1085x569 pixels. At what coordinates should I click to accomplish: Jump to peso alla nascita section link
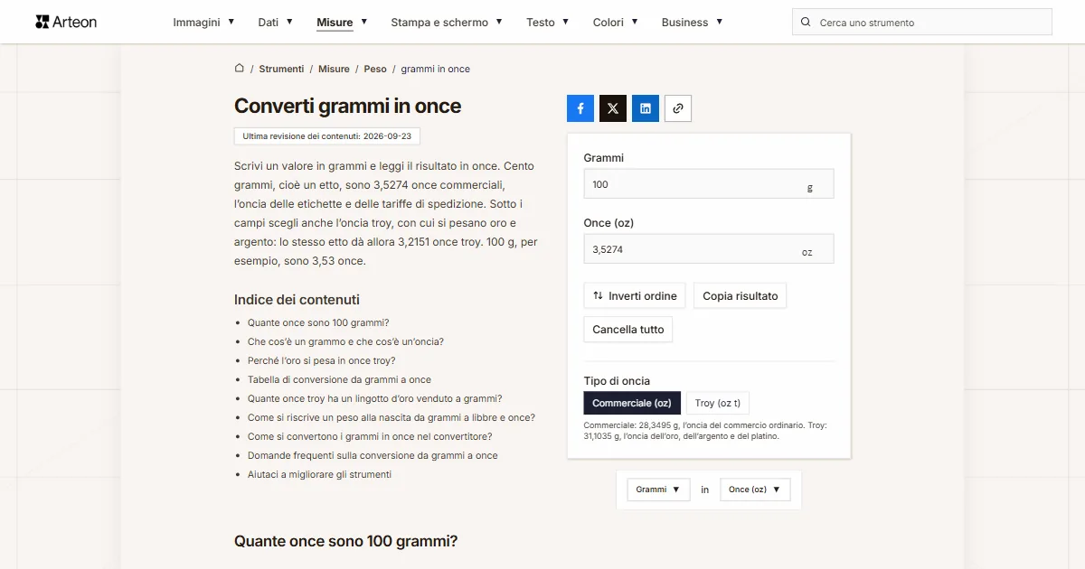coord(392,417)
